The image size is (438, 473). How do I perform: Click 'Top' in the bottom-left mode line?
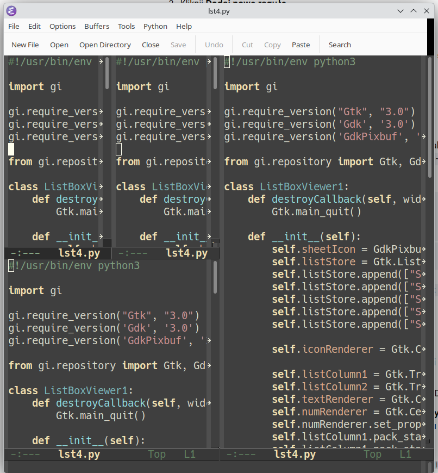pyautogui.click(x=157, y=455)
